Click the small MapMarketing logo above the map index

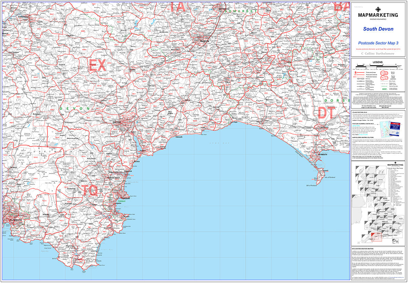coord(395,165)
